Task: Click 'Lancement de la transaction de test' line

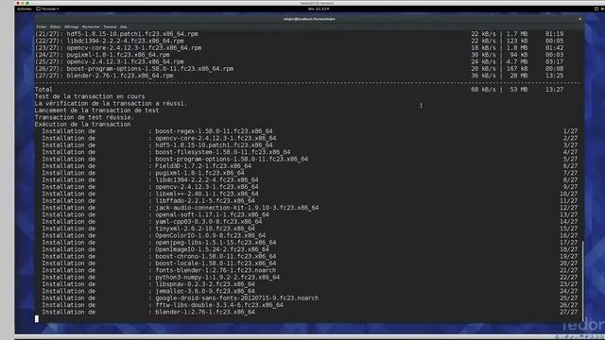Action: click(96, 110)
